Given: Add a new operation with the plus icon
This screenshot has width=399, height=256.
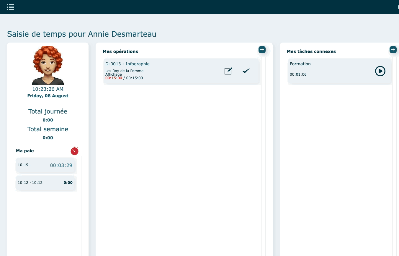Looking at the screenshot, I should (x=262, y=50).
